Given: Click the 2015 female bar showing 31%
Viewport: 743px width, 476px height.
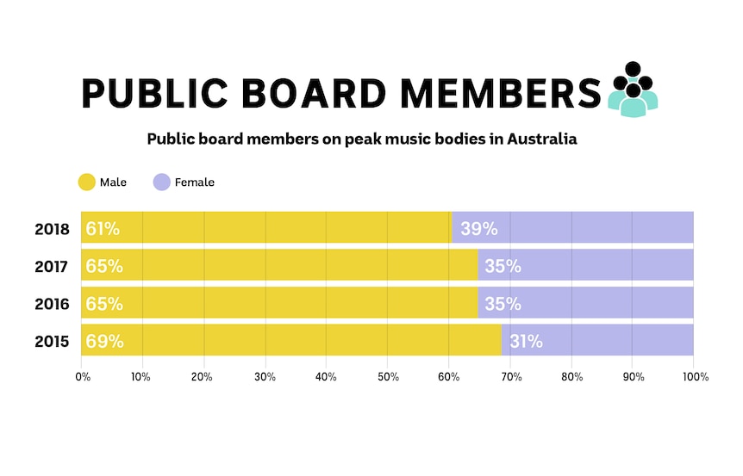Looking at the screenshot, I should tap(597, 340).
